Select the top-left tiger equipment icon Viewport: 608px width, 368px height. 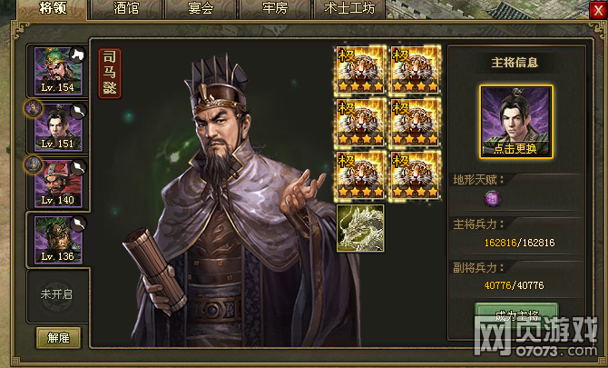(x=360, y=70)
